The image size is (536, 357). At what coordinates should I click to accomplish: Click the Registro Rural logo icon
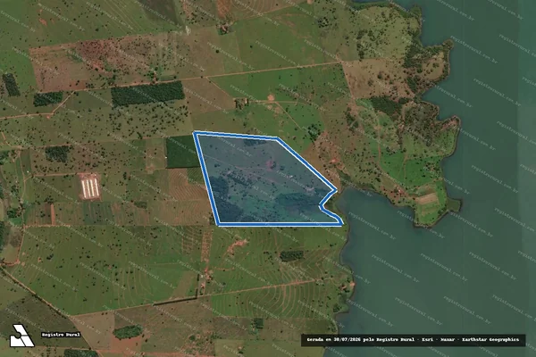click(x=21, y=336)
